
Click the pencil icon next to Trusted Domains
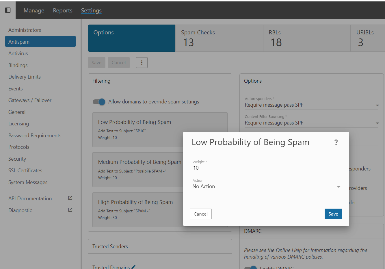click(x=133, y=267)
